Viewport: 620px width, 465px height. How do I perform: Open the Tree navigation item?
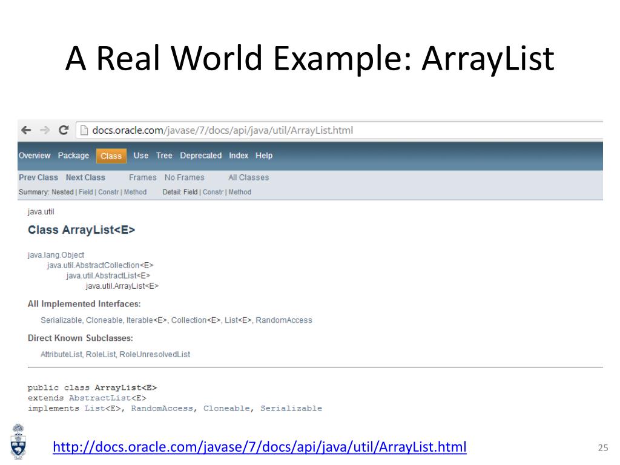click(164, 156)
